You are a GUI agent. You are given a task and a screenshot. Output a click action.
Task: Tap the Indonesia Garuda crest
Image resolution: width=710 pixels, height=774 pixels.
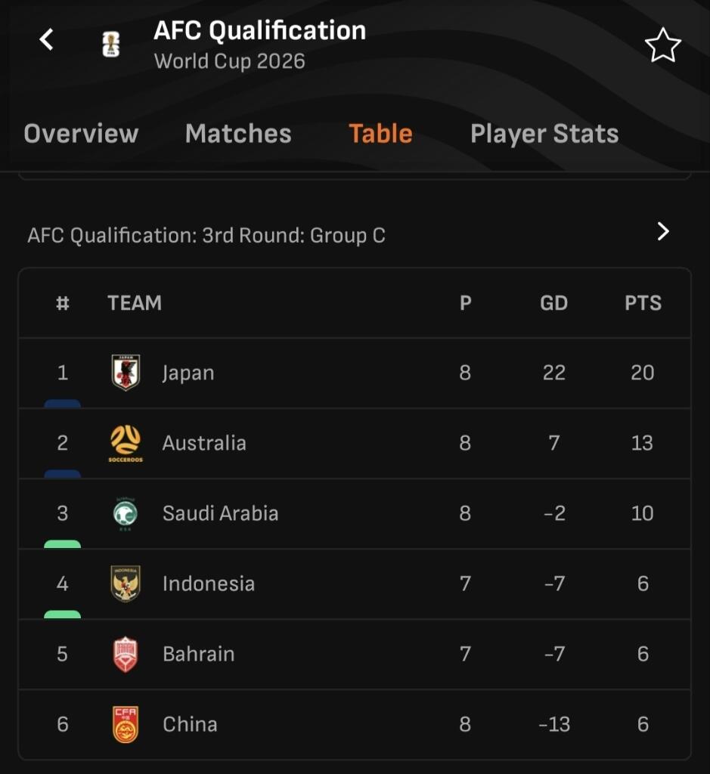[x=126, y=584]
